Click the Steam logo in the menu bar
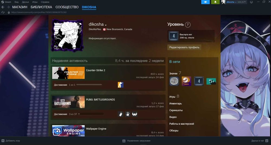Image resolution: width=271 pixels, height=145 pixels. click(3, 2)
